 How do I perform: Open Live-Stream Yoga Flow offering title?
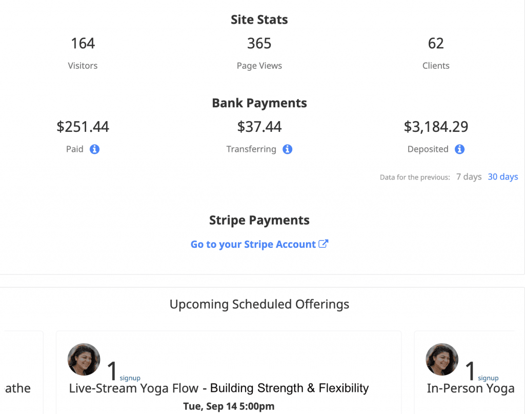[219, 388]
